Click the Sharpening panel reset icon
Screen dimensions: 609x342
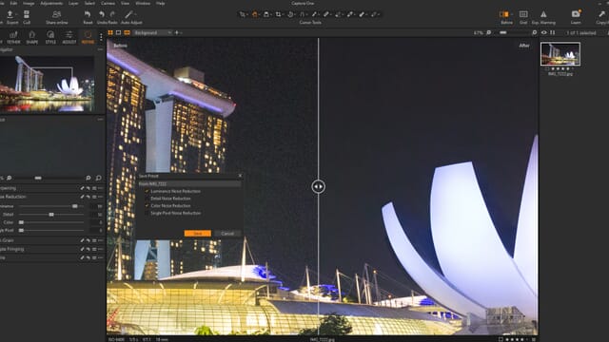pyautogui.click(x=88, y=188)
